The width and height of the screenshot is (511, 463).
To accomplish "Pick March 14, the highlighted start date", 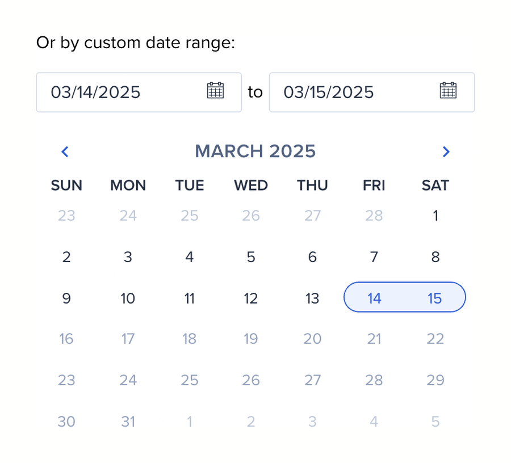I will pyautogui.click(x=374, y=298).
